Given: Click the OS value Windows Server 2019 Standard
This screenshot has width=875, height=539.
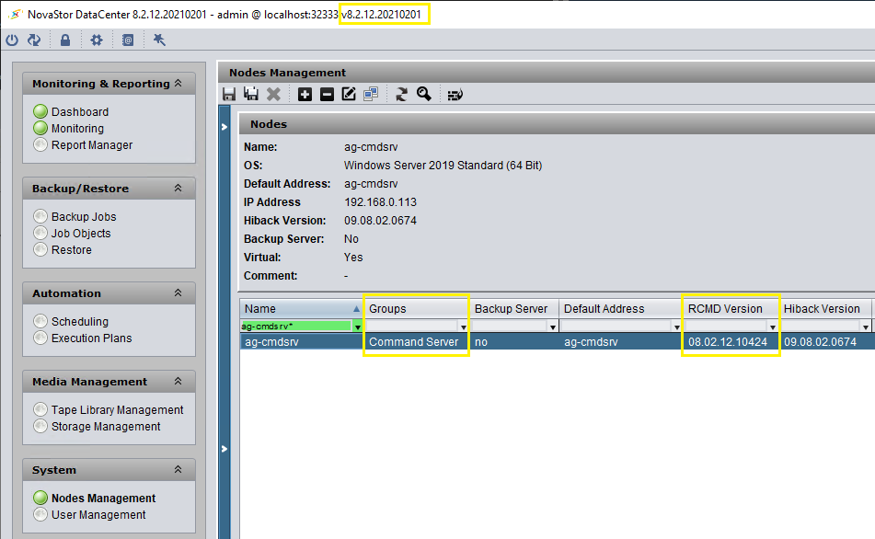Looking at the screenshot, I should 443,166.
